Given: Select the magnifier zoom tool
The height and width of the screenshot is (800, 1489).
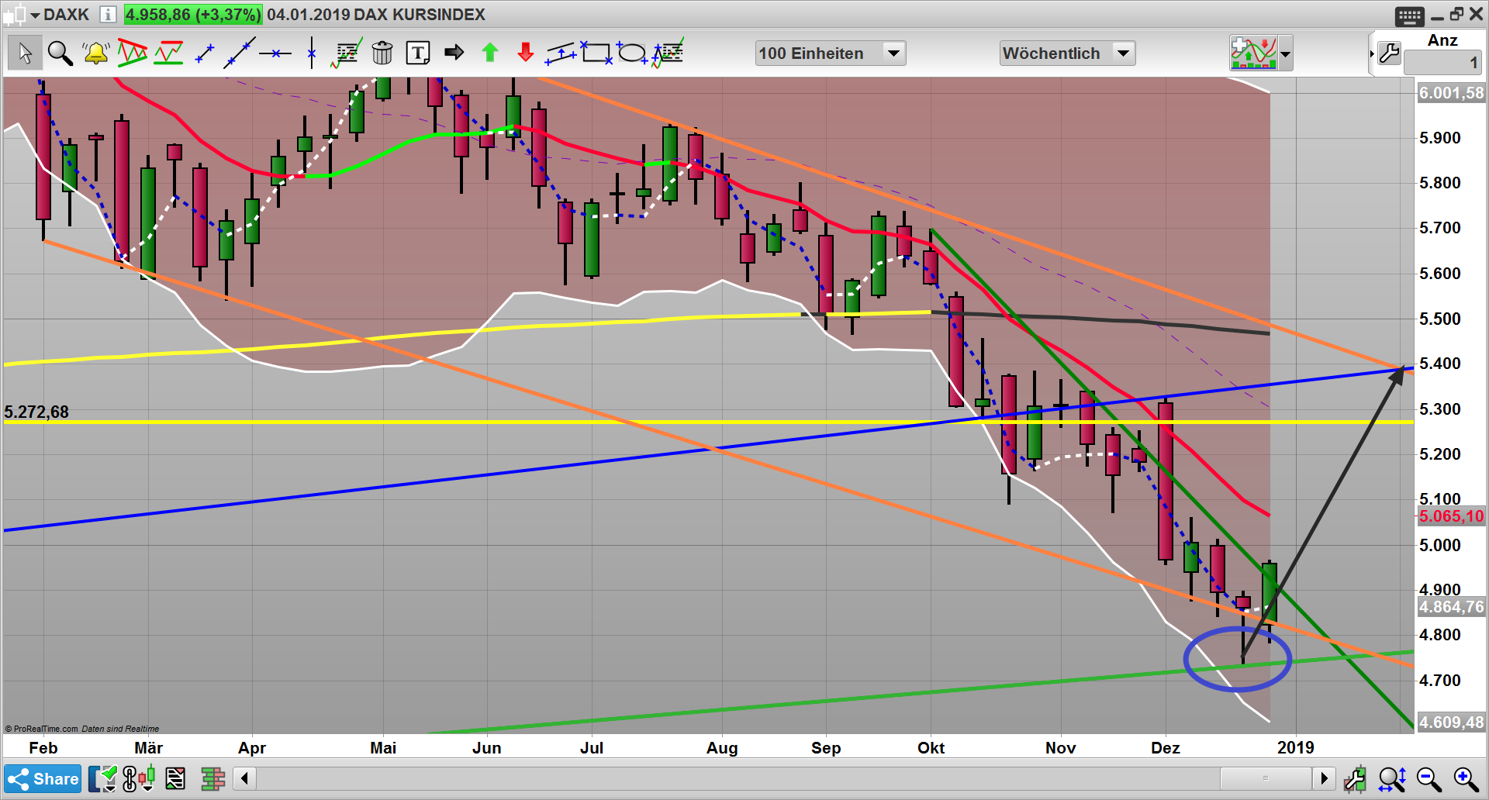Looking at the screenshot, I should click(x=60, y=53).
